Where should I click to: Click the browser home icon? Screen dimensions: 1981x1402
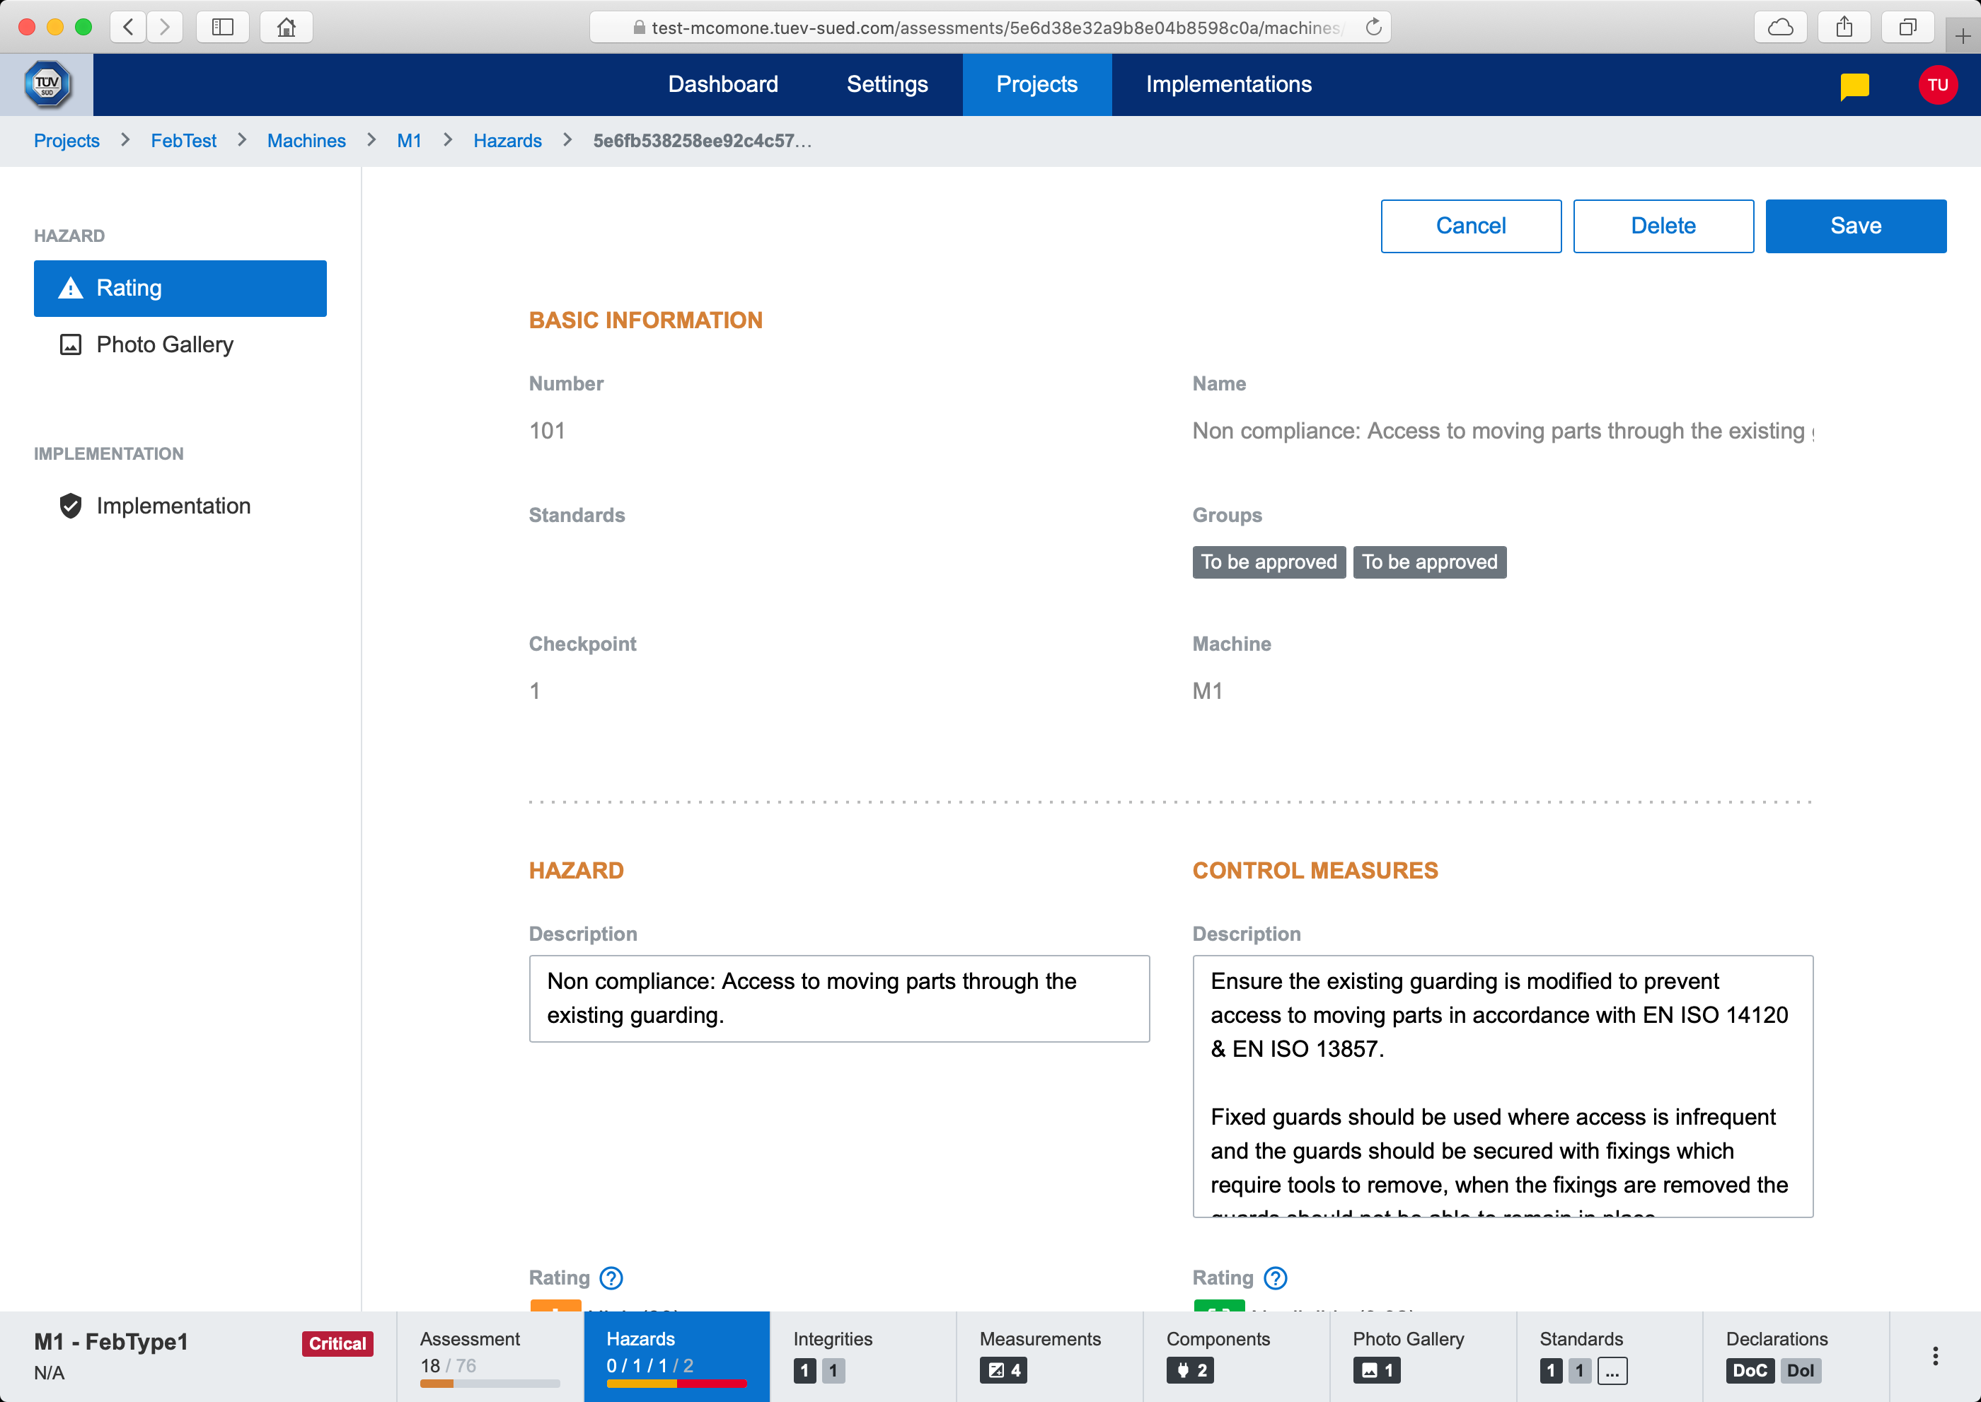click(286, 28)
